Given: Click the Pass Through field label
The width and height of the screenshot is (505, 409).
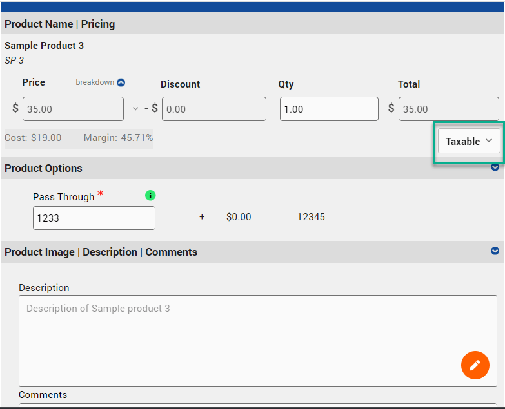Looking at the screenshot, I should point(64,197).
